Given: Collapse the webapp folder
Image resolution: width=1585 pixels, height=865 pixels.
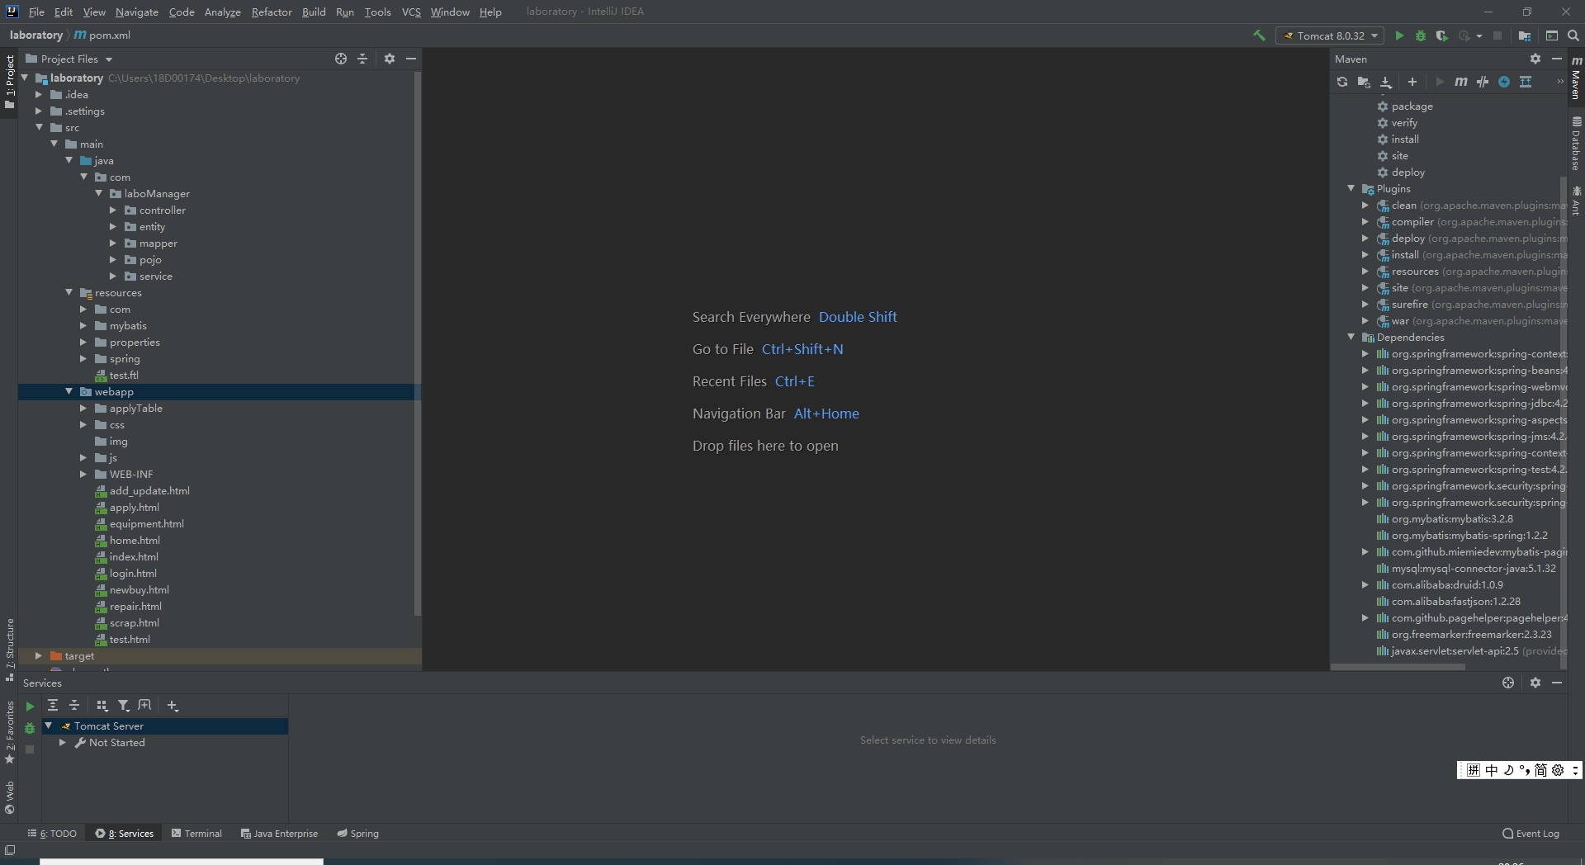Looking at the screenshot, I should 69,392.
